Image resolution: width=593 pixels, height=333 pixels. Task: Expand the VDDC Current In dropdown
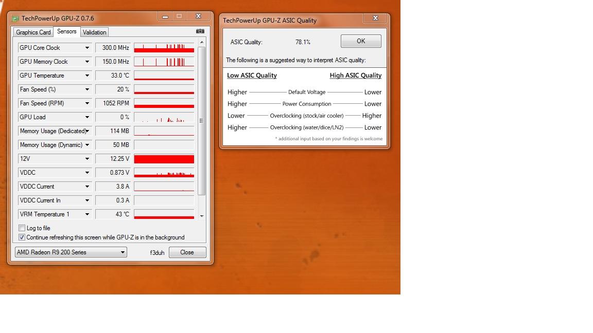[87, 200]
